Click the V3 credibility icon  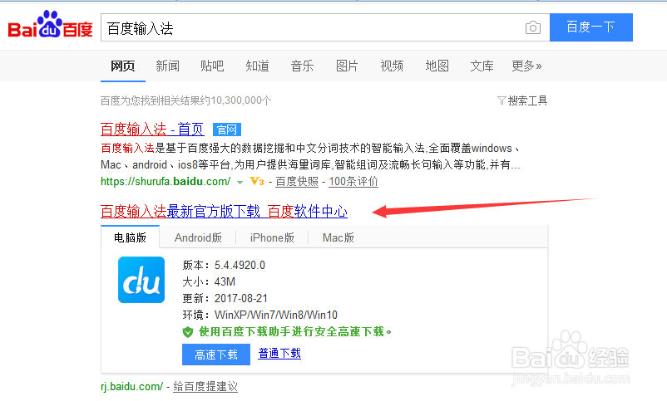tap(257, 181)
